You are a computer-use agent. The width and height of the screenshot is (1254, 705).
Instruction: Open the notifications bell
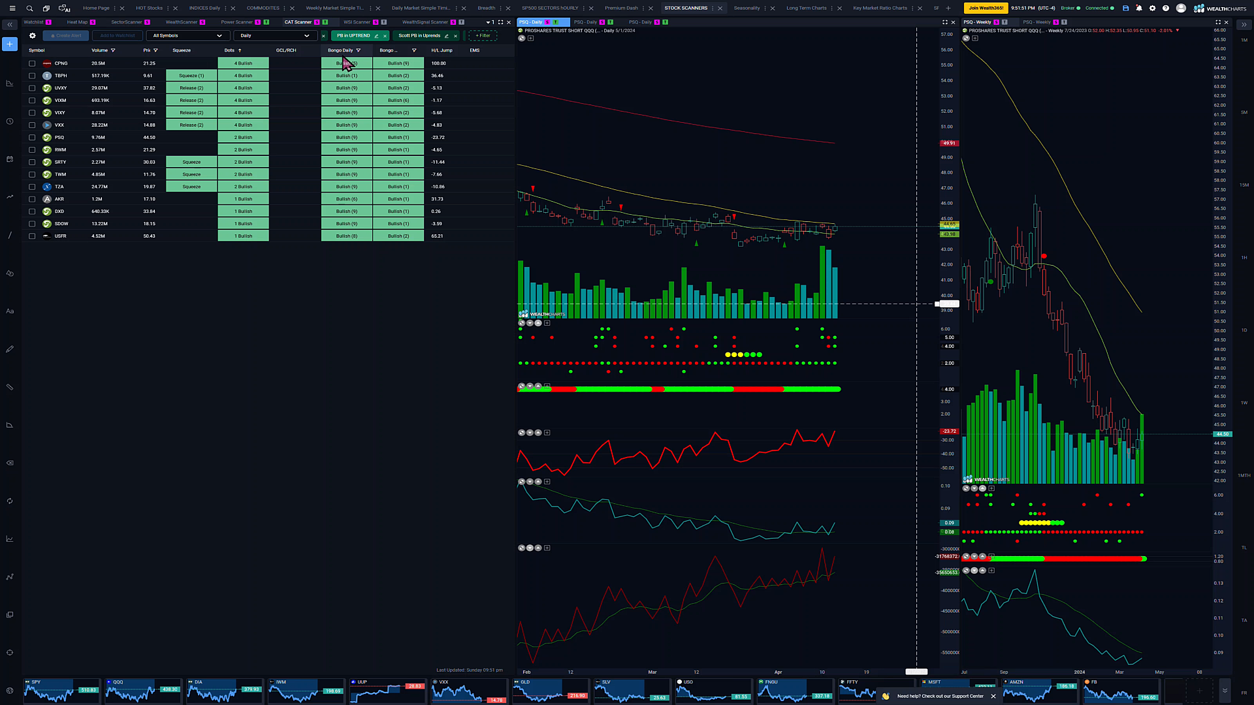(x=1139, y=8)
